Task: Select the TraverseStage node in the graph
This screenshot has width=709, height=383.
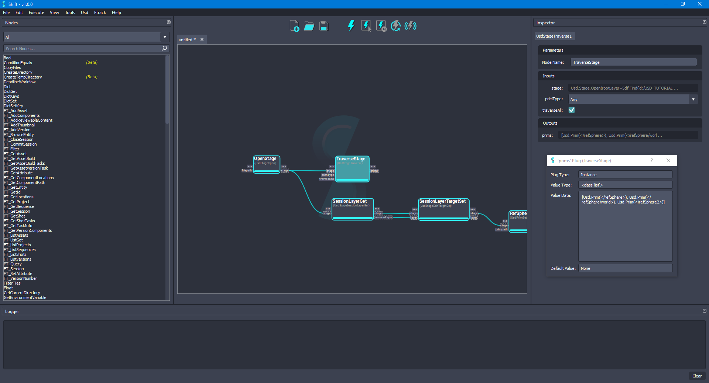Action: pos(352,168)
